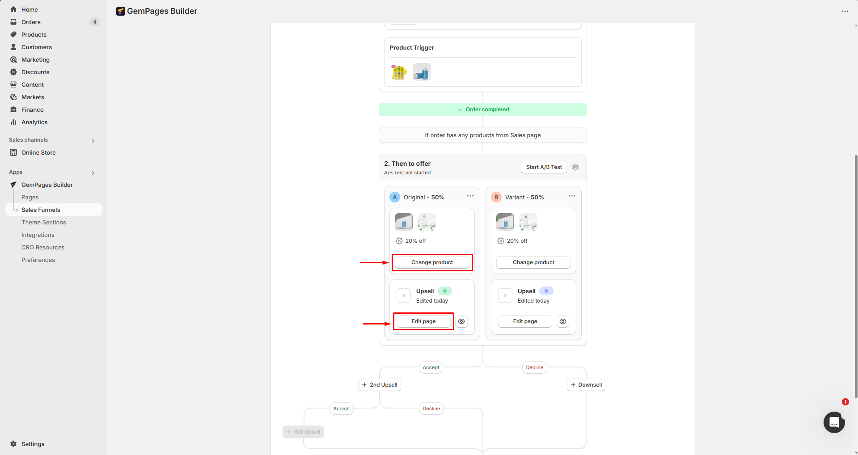This screenshot has height=455, width=858.
Task: Click the Decline branch label near Downsell
Action: click(x=535, y=367)
